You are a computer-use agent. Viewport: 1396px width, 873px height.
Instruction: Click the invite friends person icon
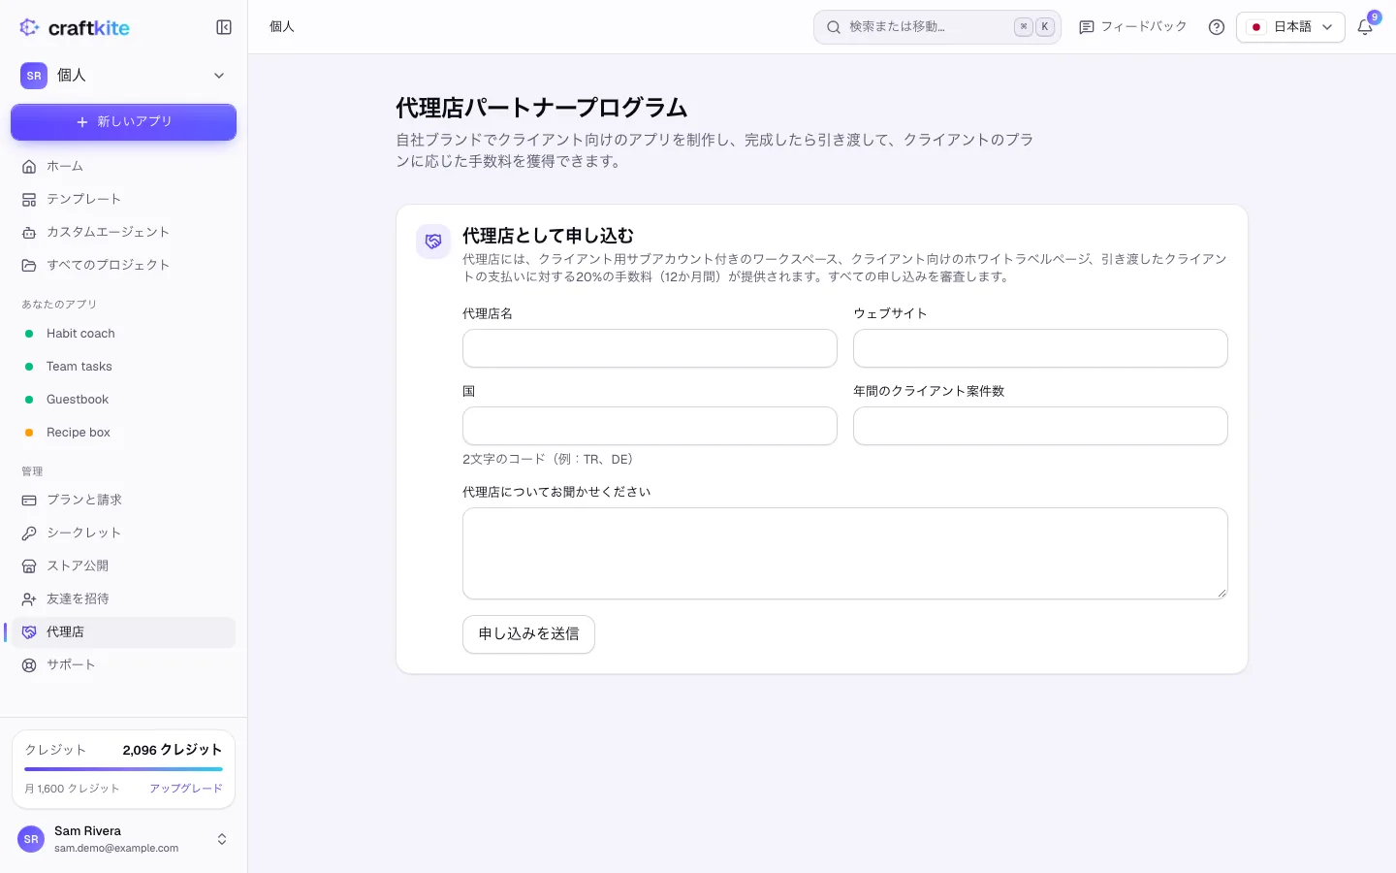tap(29, 598)
